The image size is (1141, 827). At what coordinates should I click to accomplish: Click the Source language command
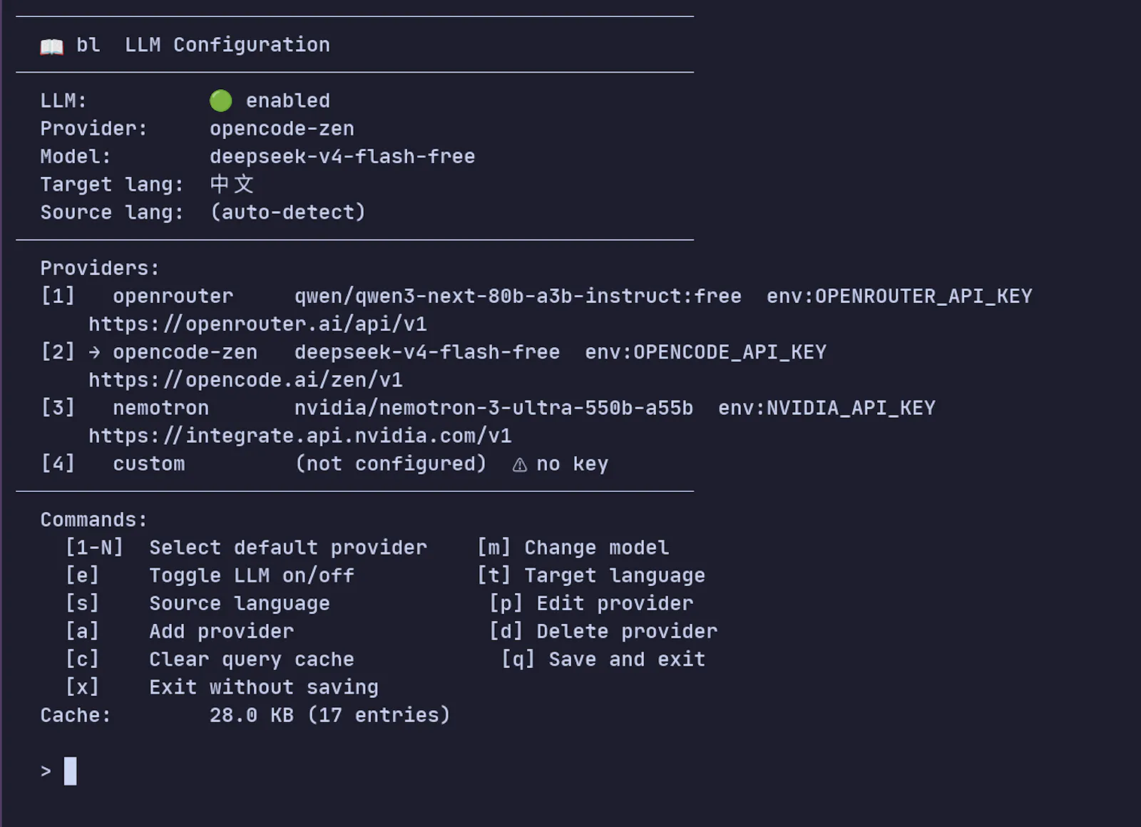[240, 604]
